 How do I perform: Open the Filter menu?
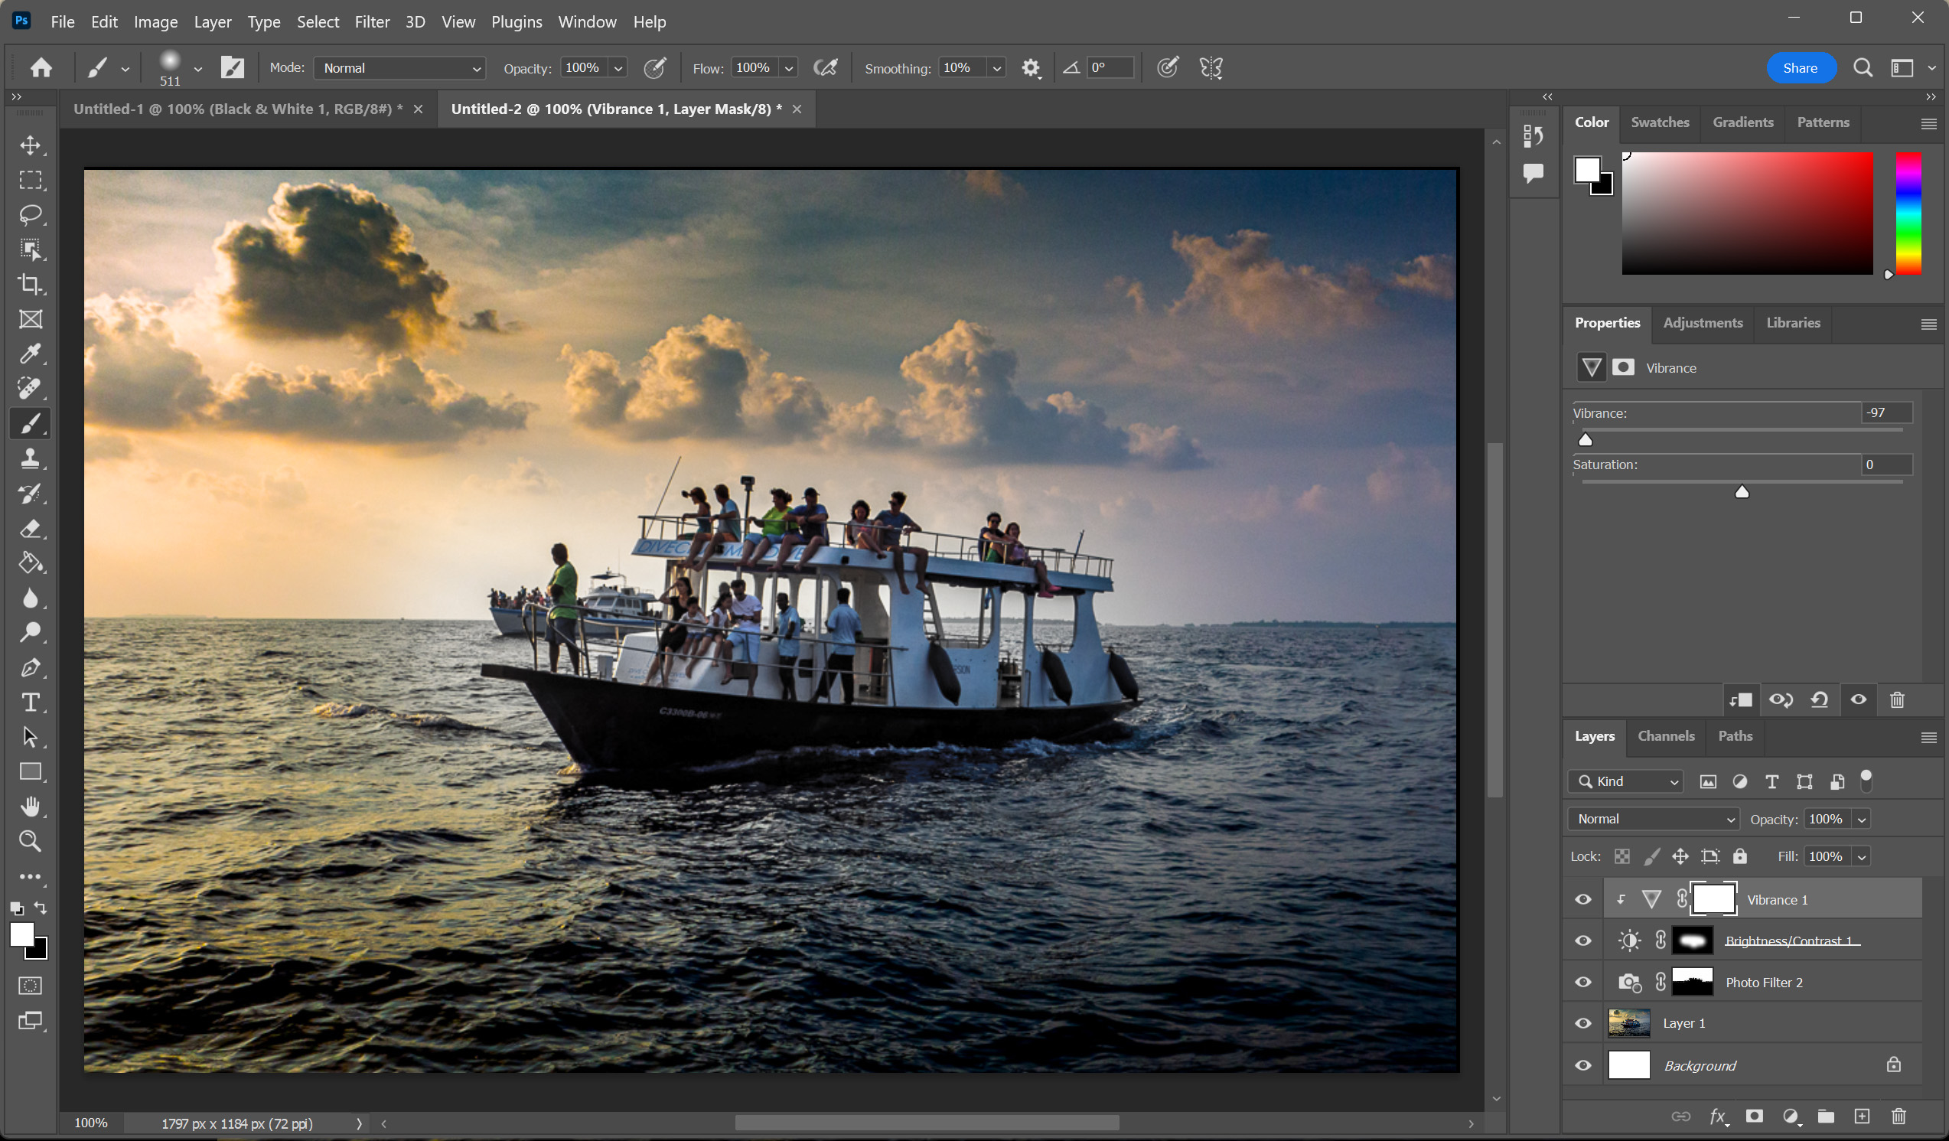click(371, 21)
